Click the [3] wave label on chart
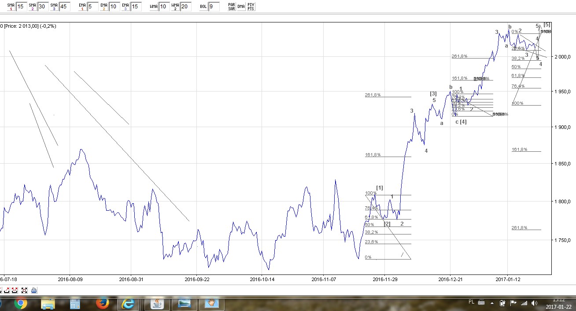The image size is (576, 311). coord(433,93)
